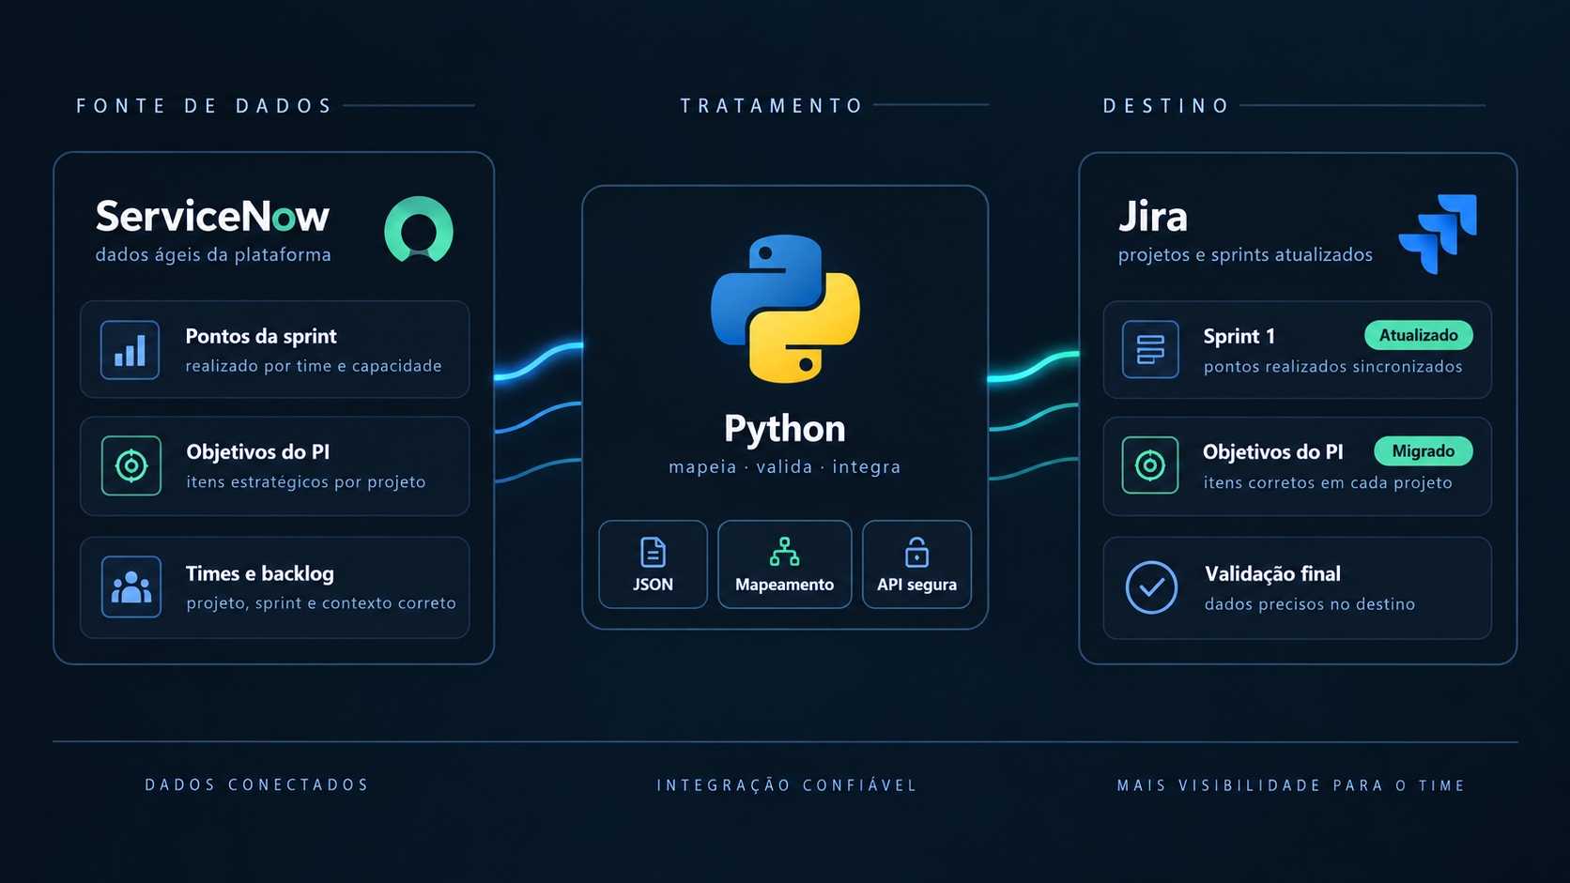Click the people icon for Times e backlog
Screen dimensions: 1570x883
click(131, 586)
